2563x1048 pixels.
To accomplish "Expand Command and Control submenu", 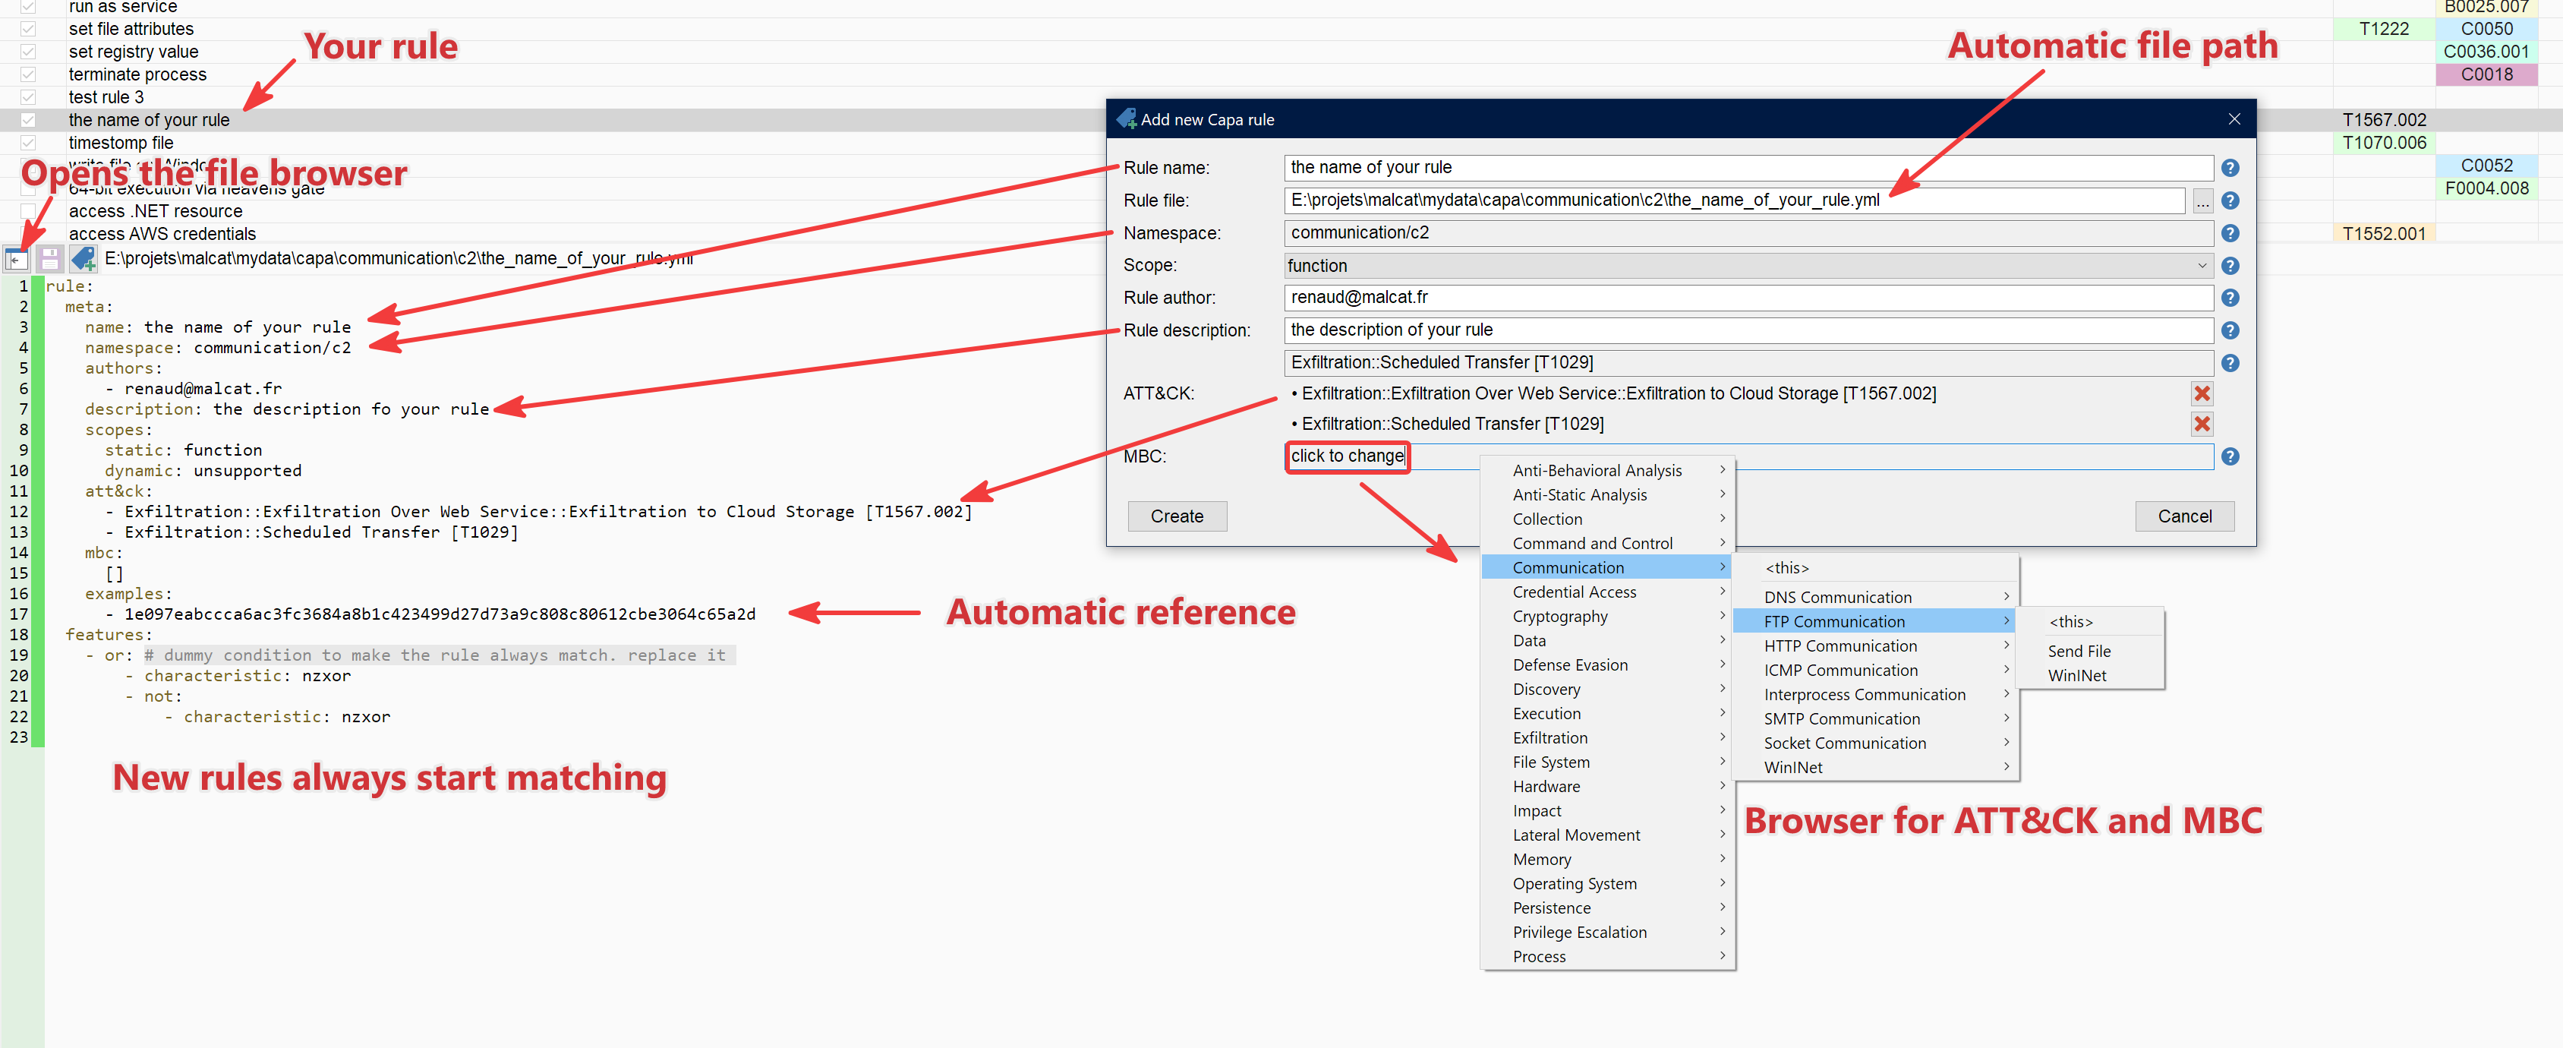I will pos(1607,544).
